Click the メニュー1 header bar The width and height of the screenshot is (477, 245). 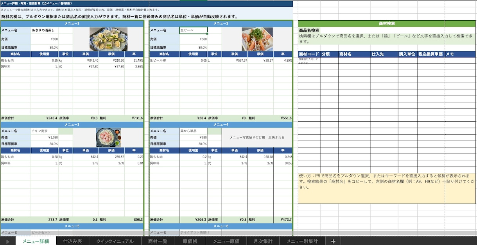72,23
